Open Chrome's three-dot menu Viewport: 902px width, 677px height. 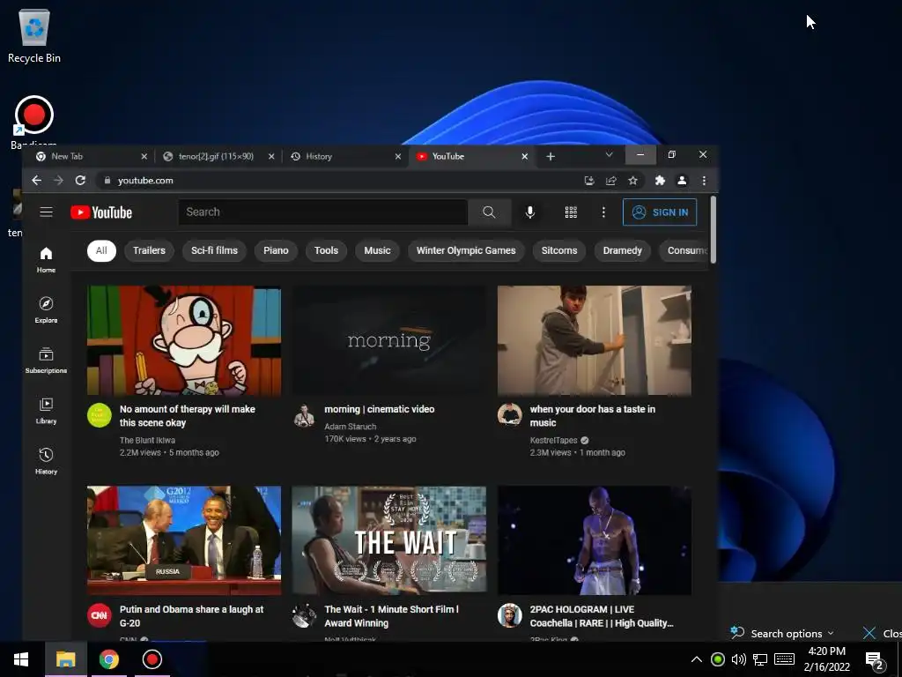tap(704, 180)
